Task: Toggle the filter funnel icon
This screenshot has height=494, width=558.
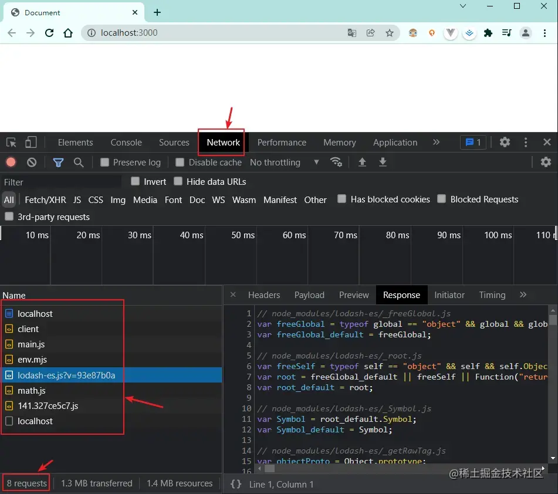Action: [58, 163]
